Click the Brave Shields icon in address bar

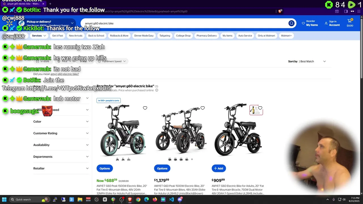pos(280,11)
